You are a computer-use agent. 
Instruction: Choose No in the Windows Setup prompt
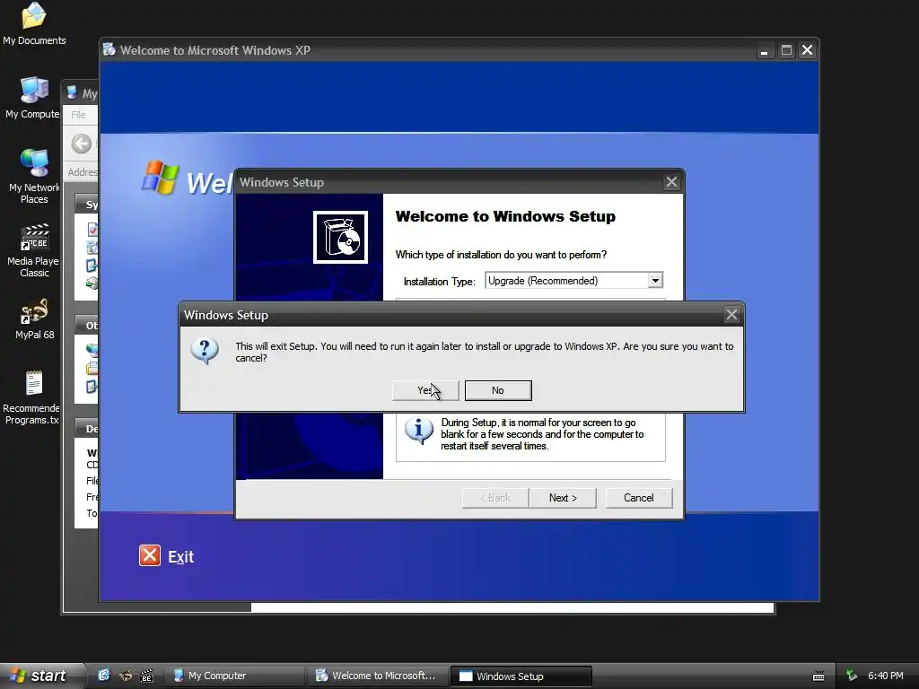click(497, 390)
